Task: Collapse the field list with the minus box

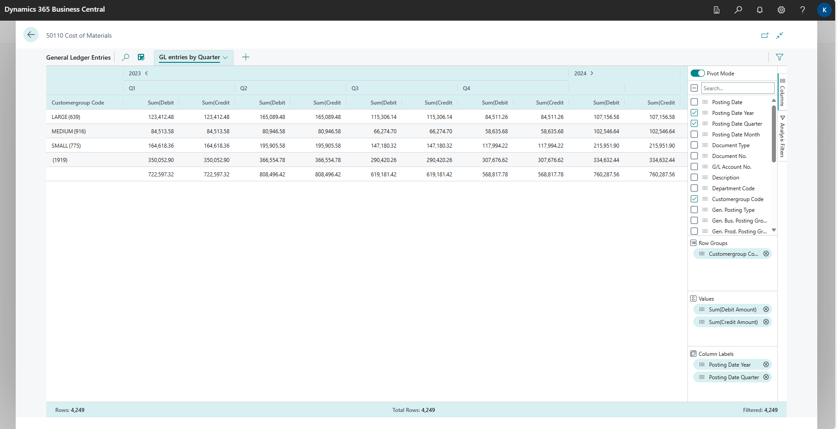Action: (694, 88)
